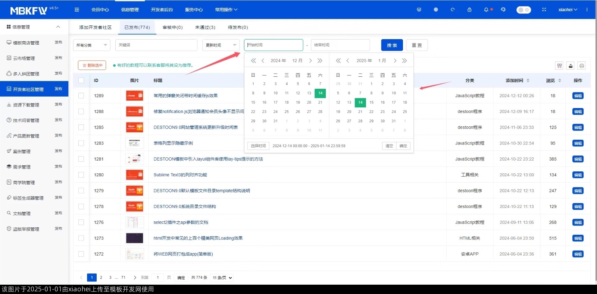Screen dimensions: 597x294
Task: Expand 常用操作 dropdown menu
Action: pos(226,10)
